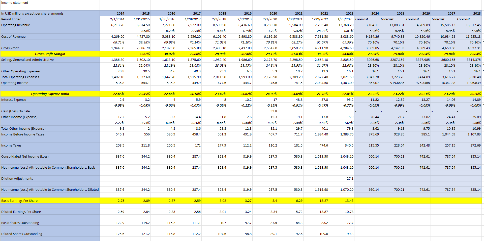
Task: Click the 'Cost of Revenue' row label
Action: coord(50,37)
